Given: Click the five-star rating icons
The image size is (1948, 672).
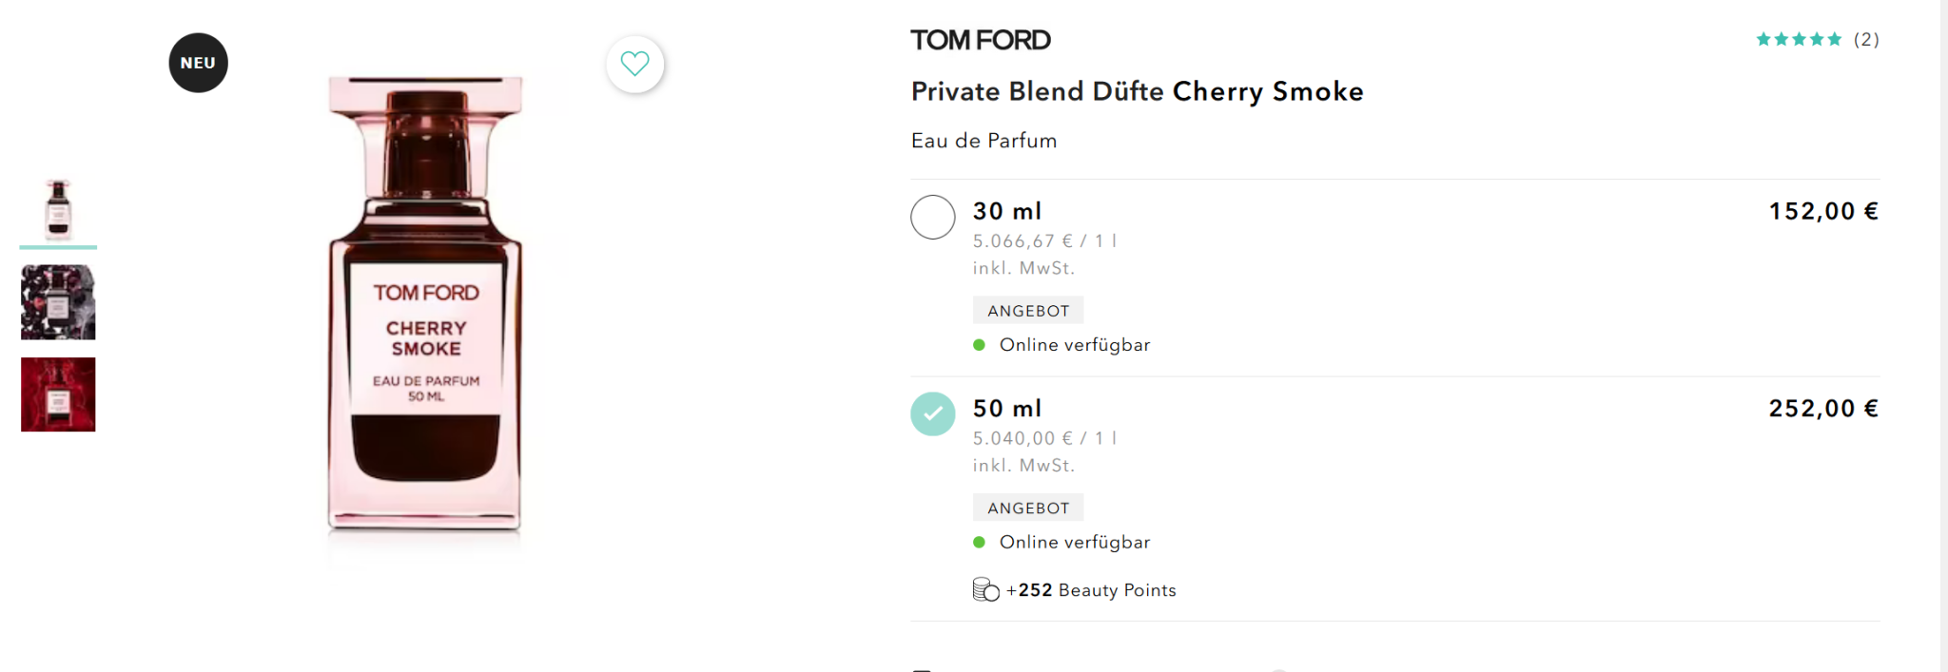Looking at the screenshot, I should click(x=1798, y=39).
